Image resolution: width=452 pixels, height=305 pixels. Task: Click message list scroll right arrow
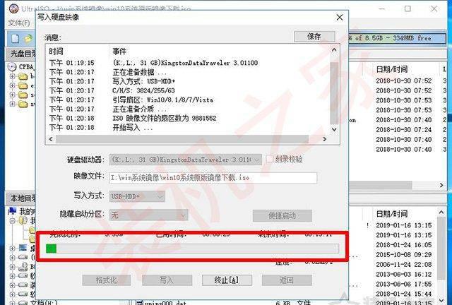325,139
